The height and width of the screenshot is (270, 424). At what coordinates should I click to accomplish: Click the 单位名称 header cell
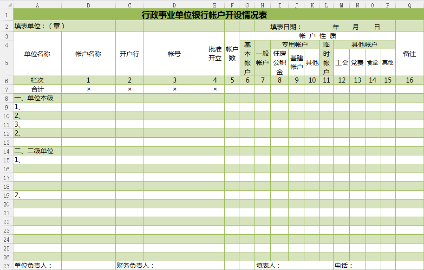37,54
